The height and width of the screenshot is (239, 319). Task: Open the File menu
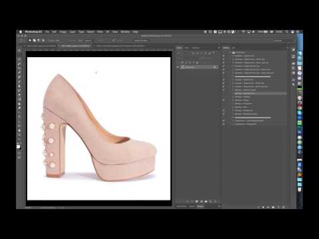tap(47, 32)
